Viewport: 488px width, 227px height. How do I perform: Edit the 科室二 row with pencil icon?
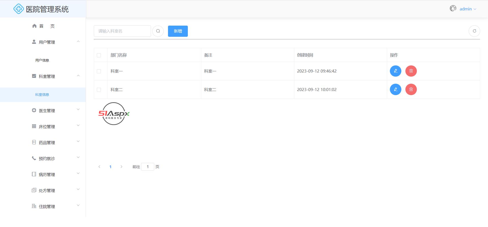(x=395, y=90)
